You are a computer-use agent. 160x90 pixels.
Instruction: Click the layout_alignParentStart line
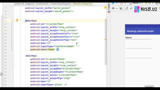point(55,37)
